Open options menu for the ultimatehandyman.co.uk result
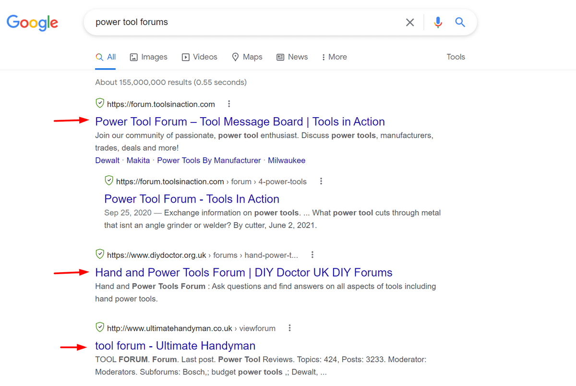The image size is (576, 386). tap(289, 328)
